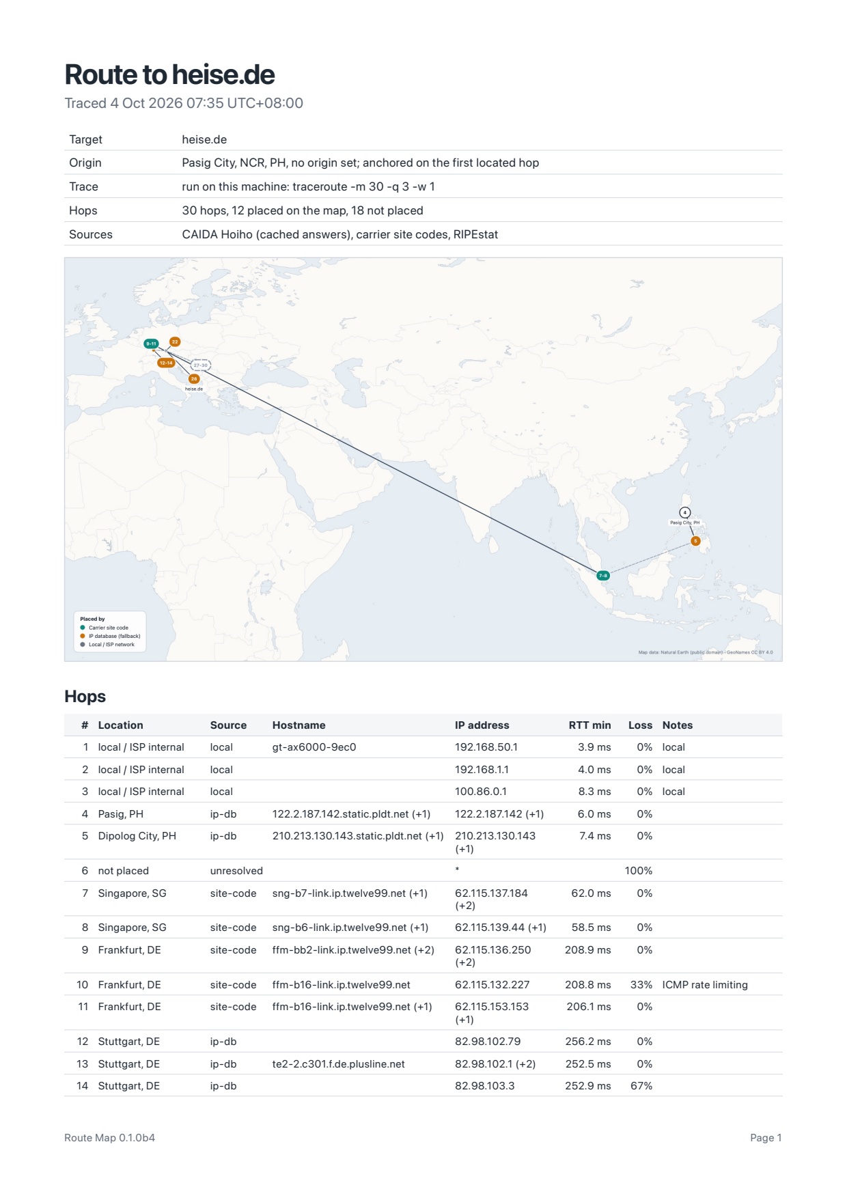Click the map data attribution text
Viewport: 847px width, 1198px height.
click(x=706, y=652)
